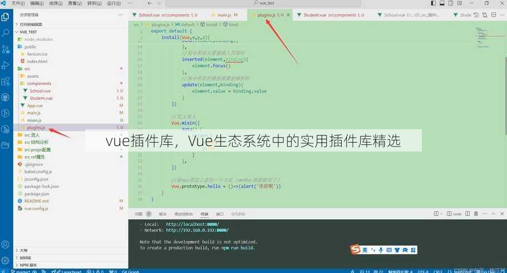
Task: Toggle the primary sidebar layout icon
Action: (434, 3)
